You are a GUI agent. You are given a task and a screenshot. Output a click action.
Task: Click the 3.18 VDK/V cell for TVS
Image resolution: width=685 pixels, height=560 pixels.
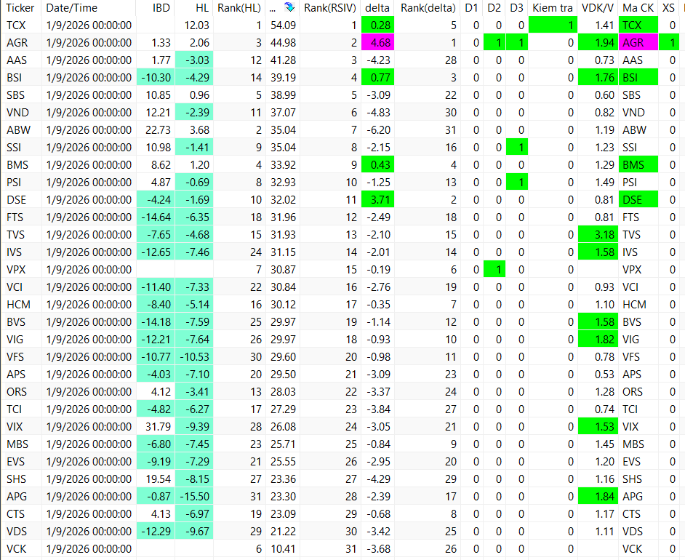coord(598,235)
